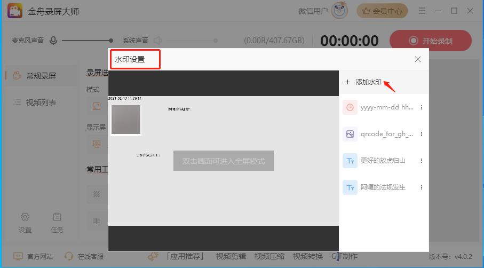Image resolution: width=484 pixels, height=268 pixels.
Task: Open 视频转换 recommended app
Action: pos(308,256)
